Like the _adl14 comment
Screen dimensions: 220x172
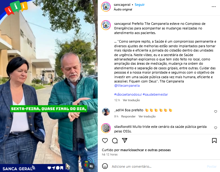coord(215,112)
